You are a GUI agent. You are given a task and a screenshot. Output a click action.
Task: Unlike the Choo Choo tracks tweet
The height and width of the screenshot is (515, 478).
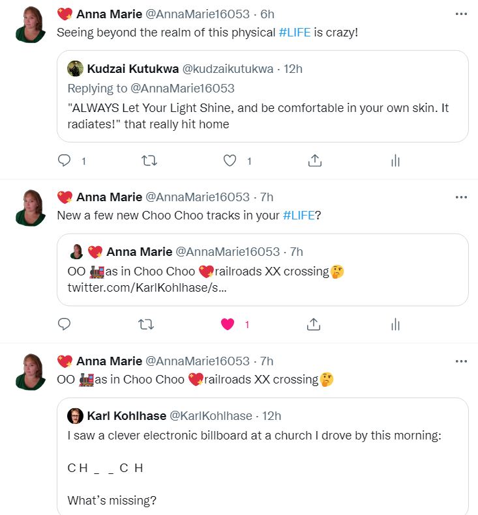[228, 324]
